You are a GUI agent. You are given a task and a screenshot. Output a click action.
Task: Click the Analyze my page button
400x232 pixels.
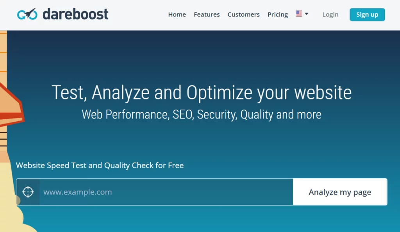[x=340, y=192]
